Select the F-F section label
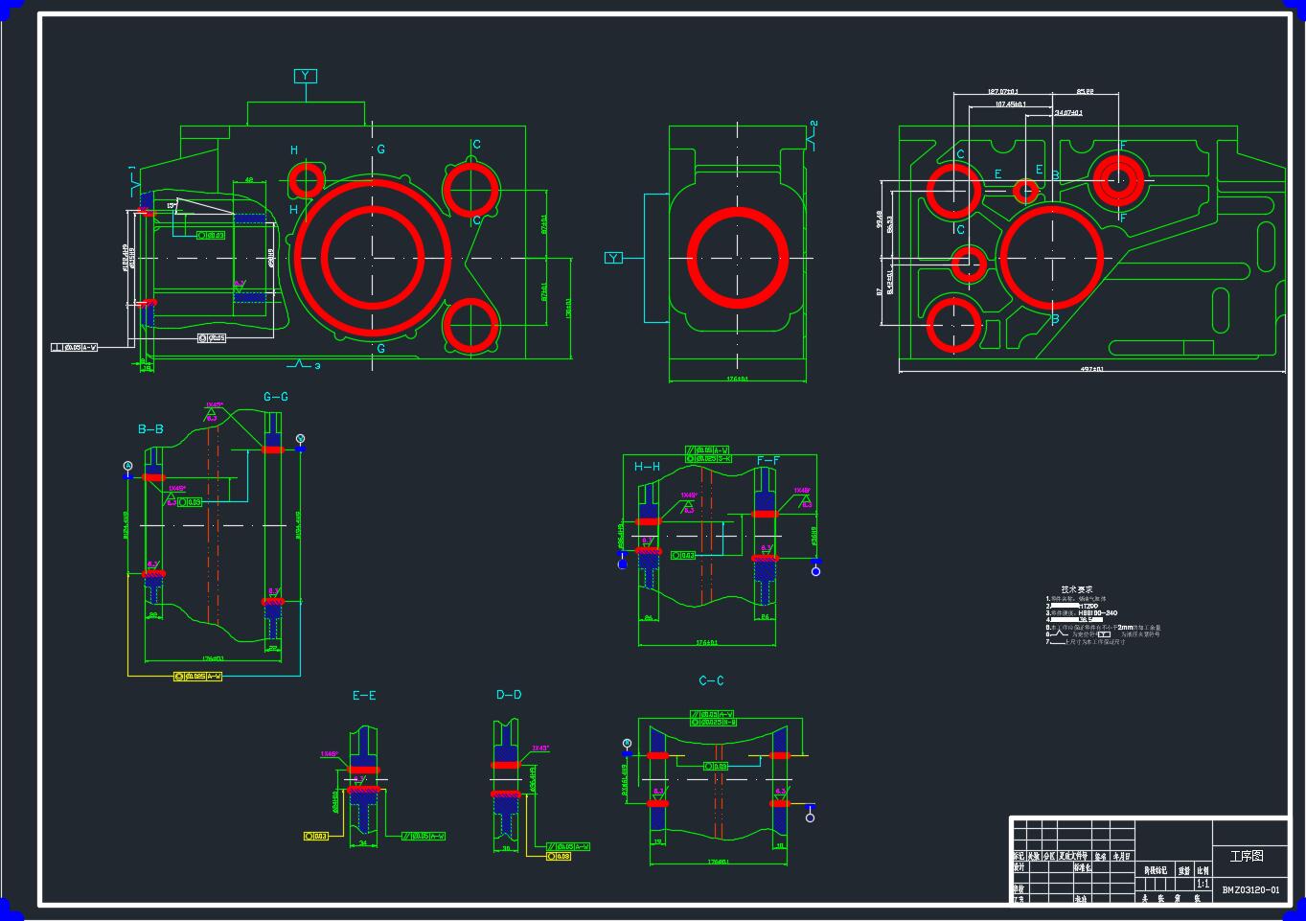 click(768, 461)
